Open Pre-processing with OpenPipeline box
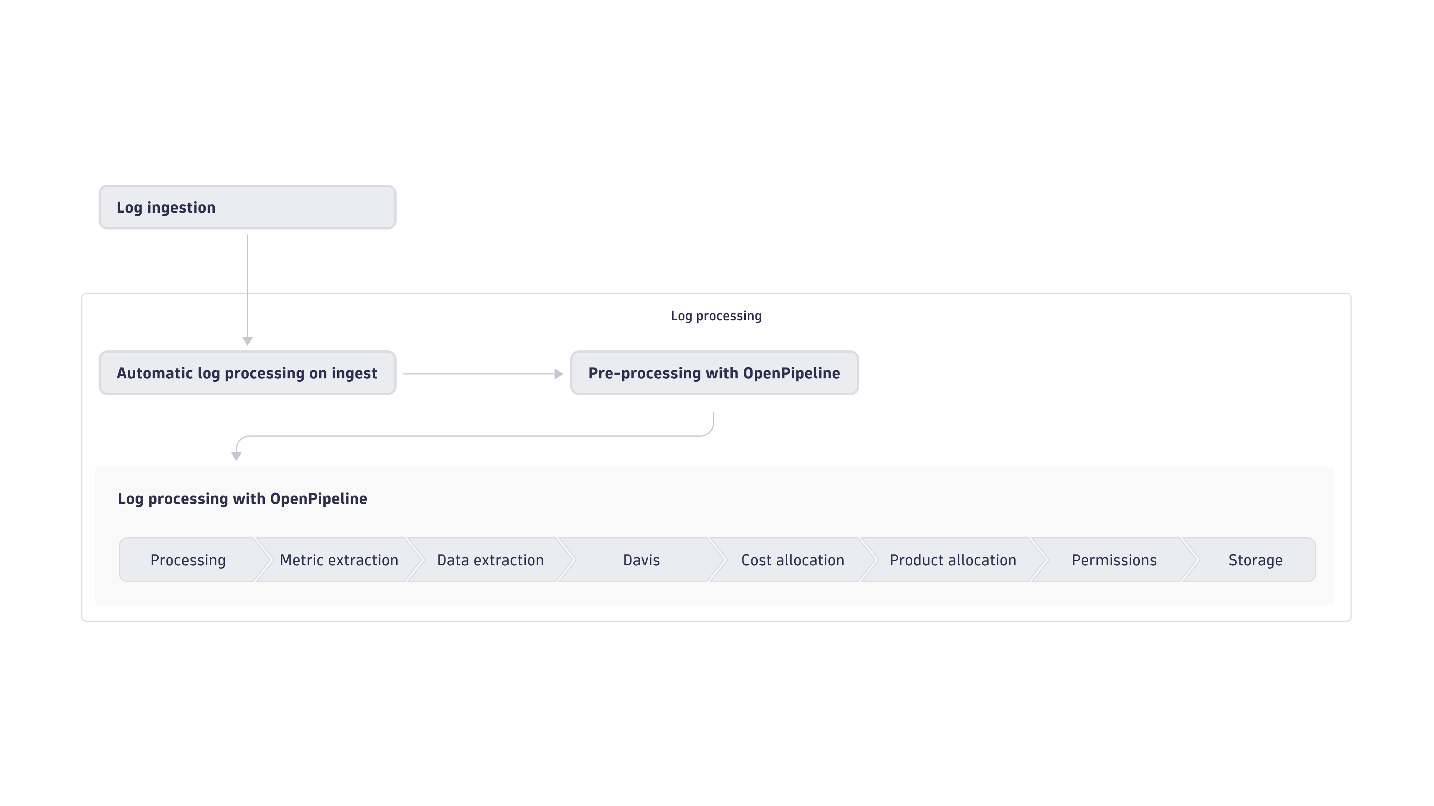1434x806 pixels. 714,373
